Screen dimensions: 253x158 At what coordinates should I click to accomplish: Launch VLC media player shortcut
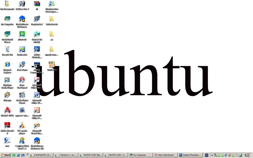coord(22,128)
